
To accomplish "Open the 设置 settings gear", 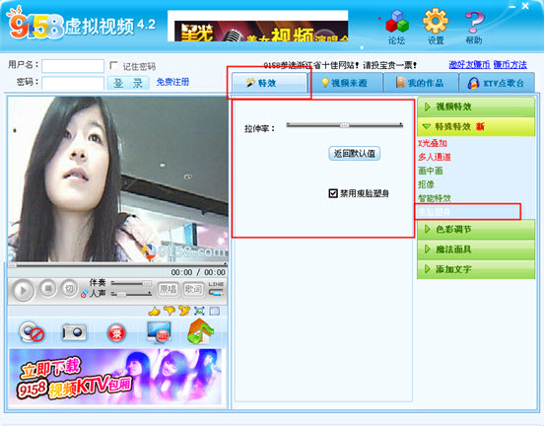I will point(436,27).
